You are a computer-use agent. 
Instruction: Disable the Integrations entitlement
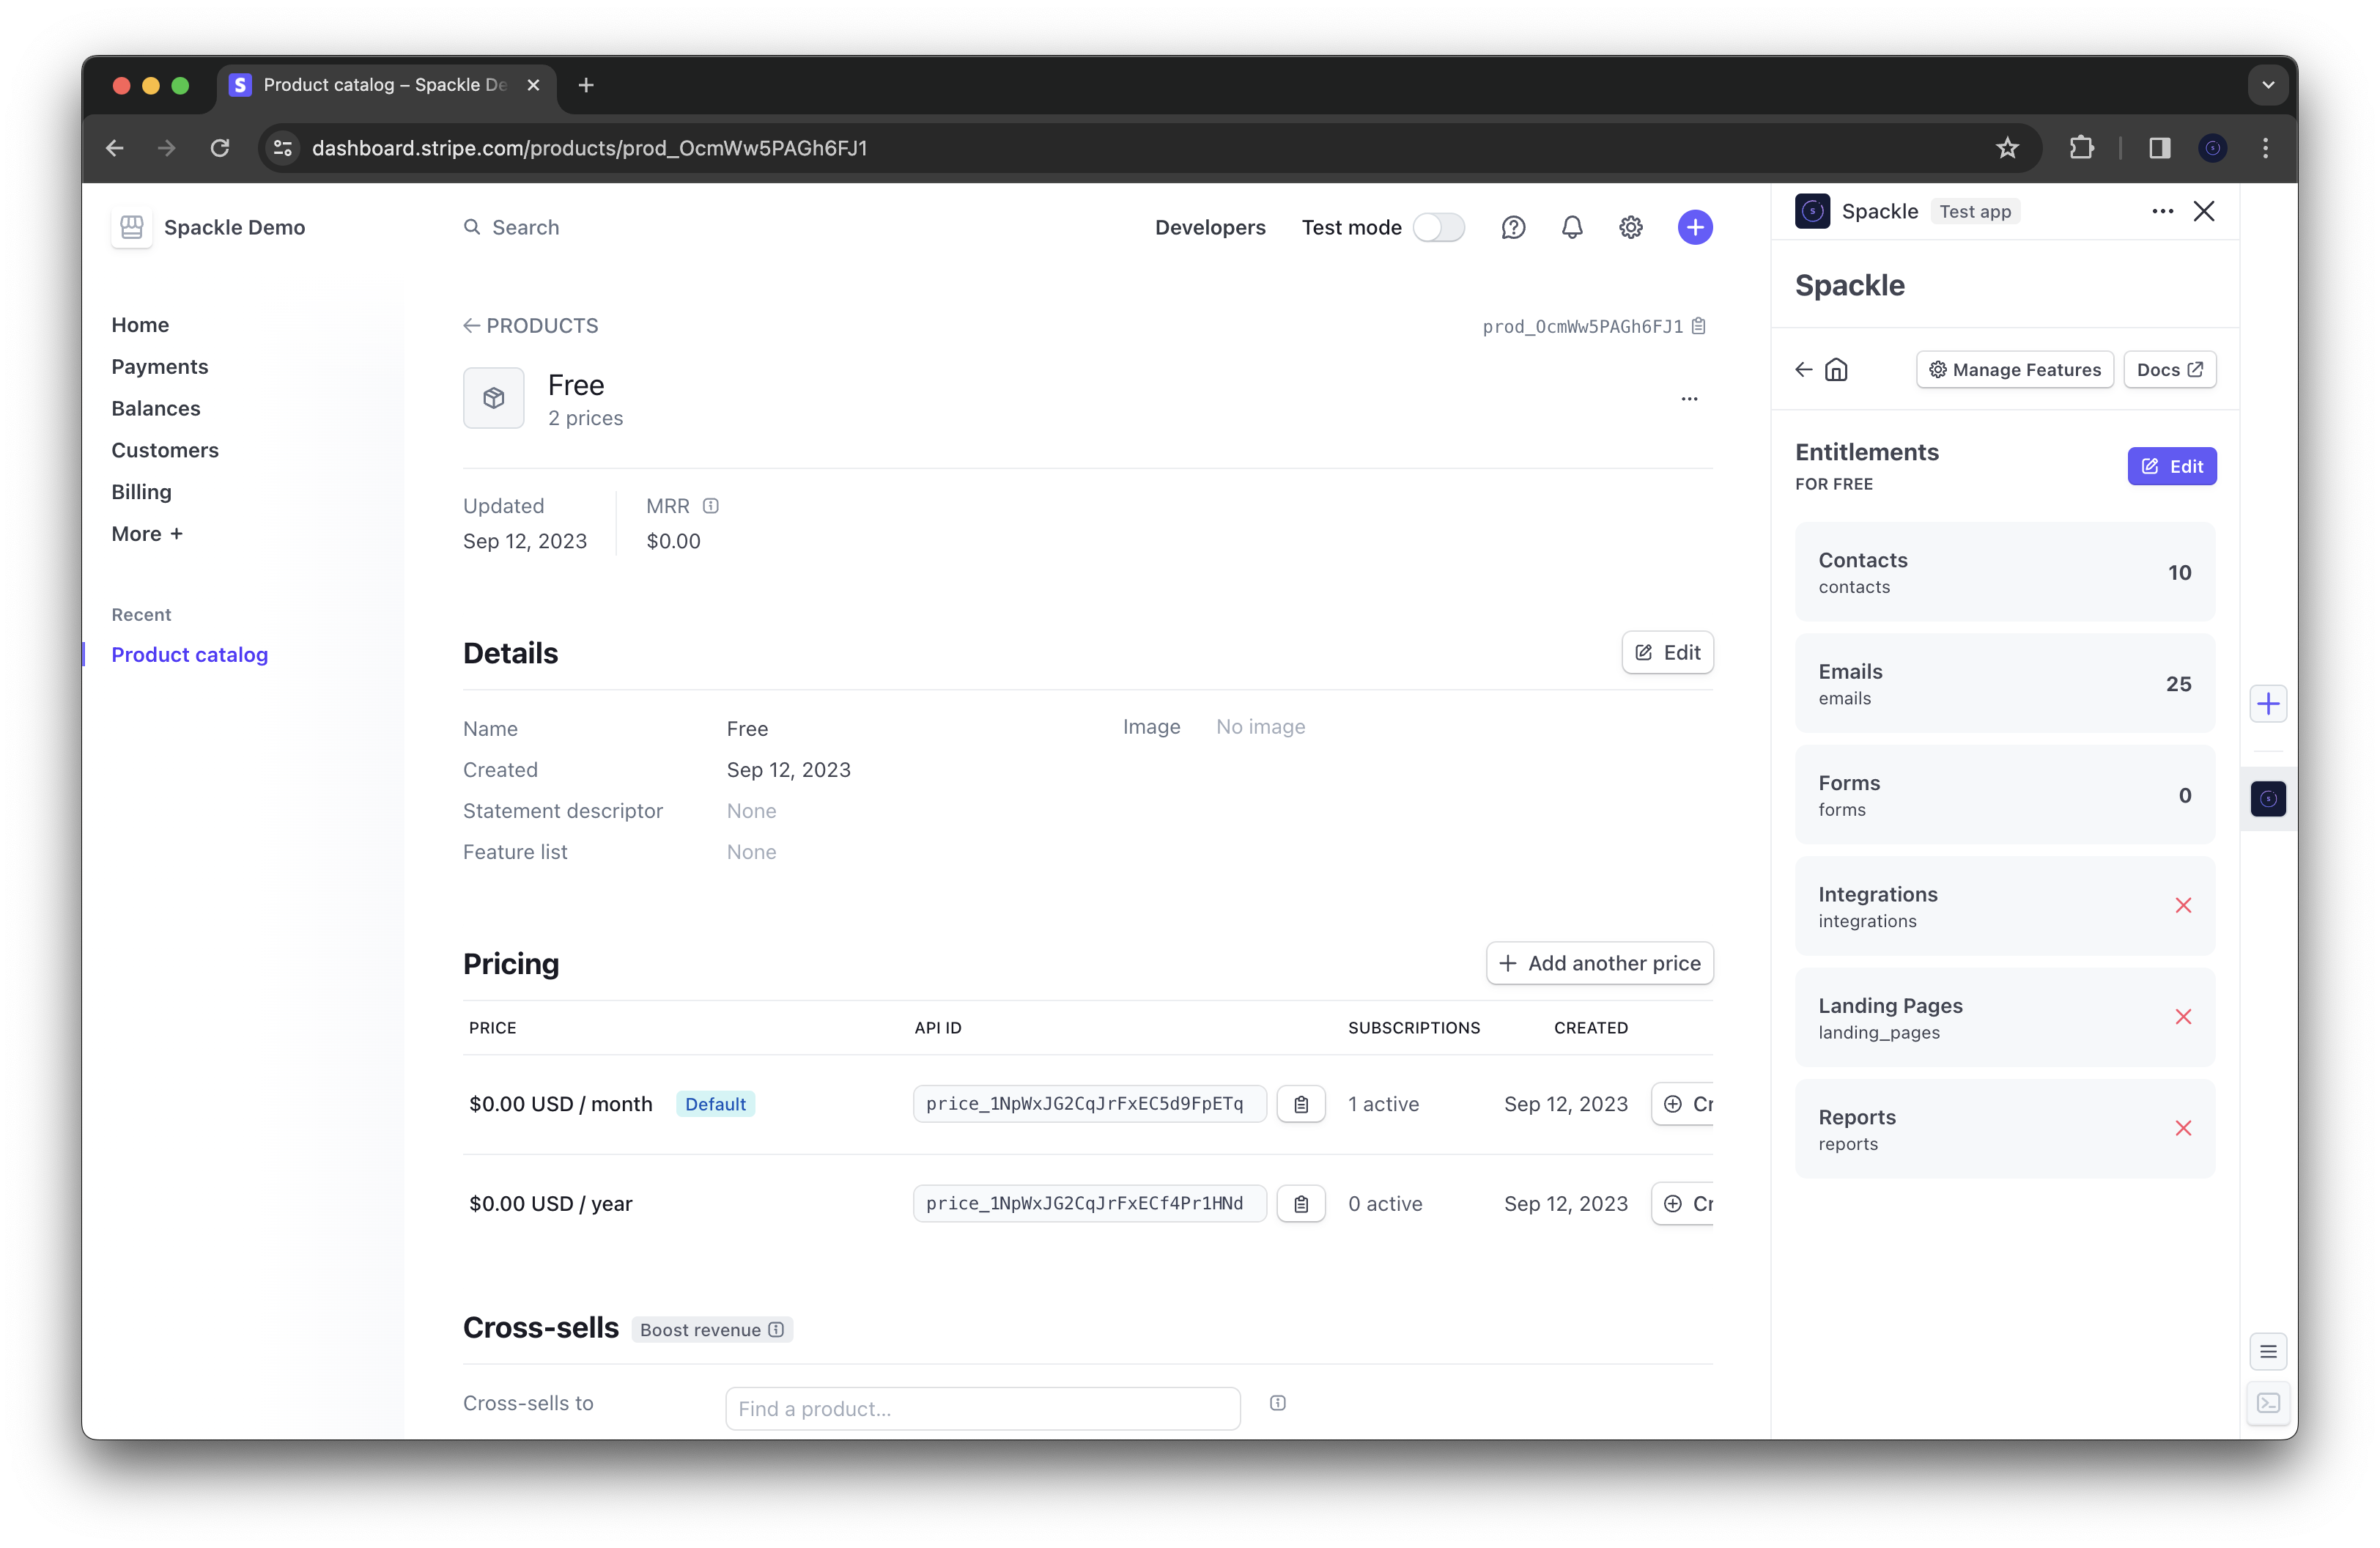pyautogui.click(x=2184, y=905)
